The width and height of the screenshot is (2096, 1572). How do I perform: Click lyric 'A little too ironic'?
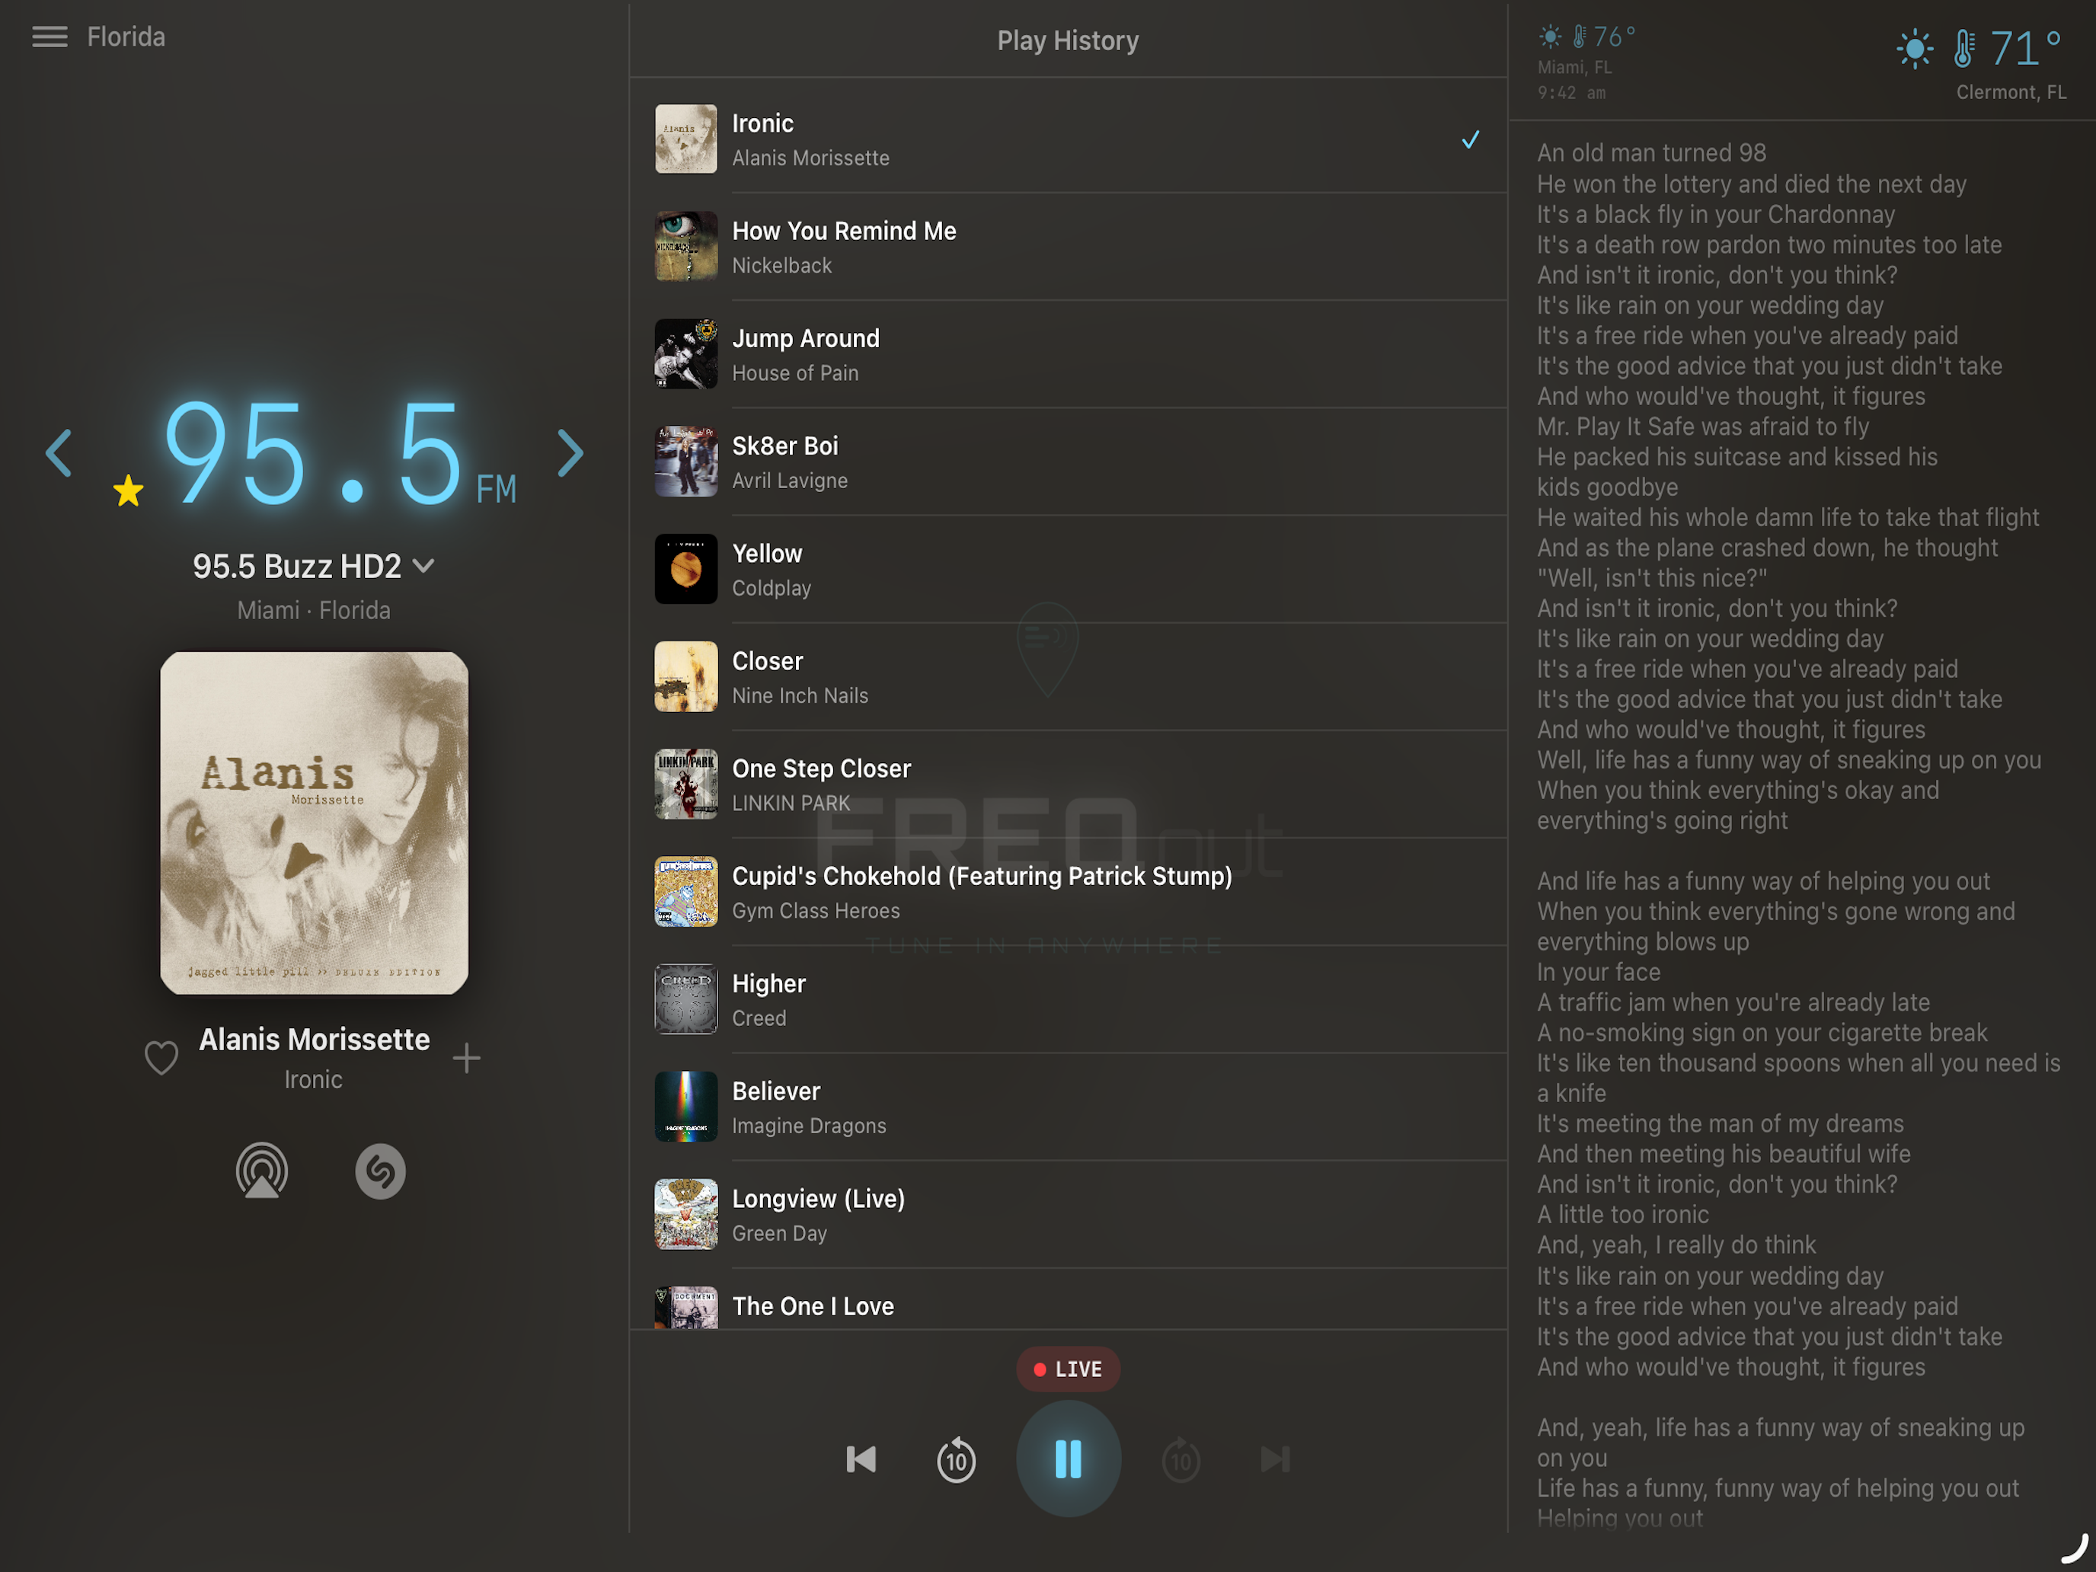point(1622,1214)
